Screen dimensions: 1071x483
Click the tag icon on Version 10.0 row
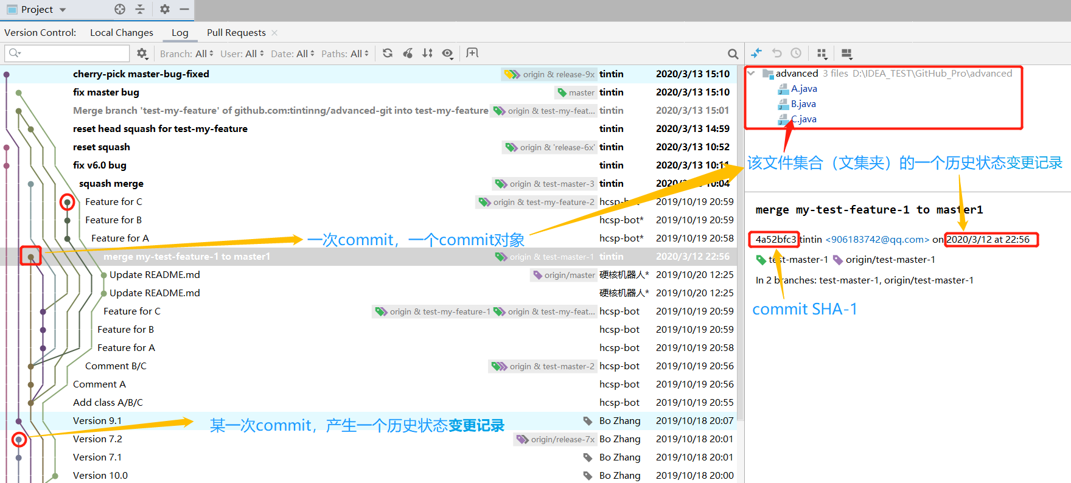(588, 476)
